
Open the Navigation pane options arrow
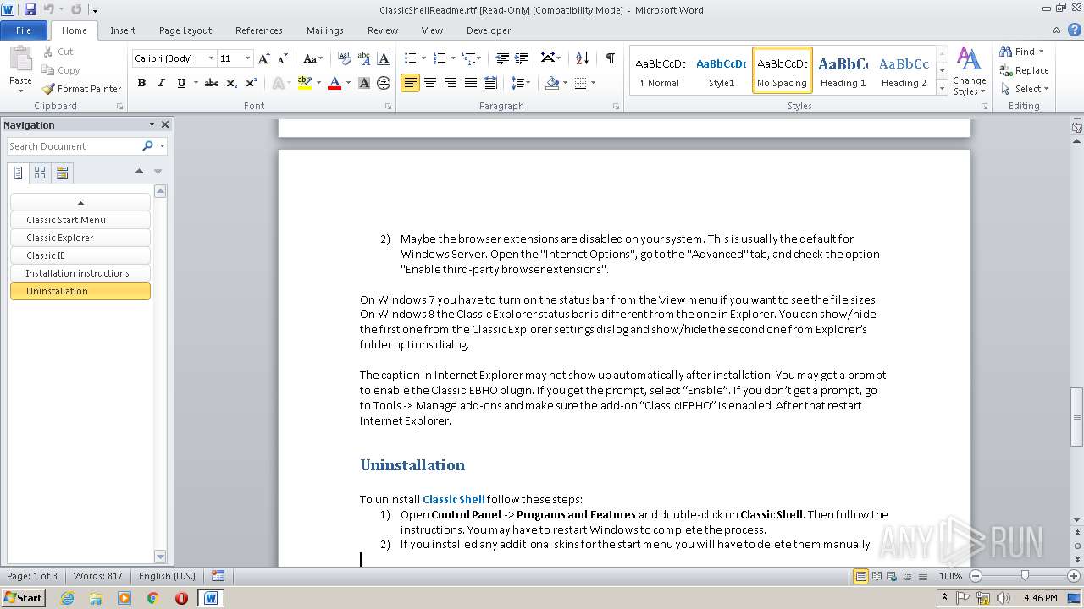pyautogui.click(x=152, y=125)
